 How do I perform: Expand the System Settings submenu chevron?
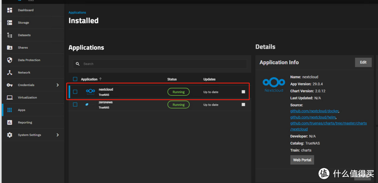click(58, 135)
